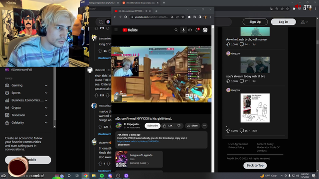This screenshot has height=179, width=319.
Task: Like the video showing 1.3K likes
Action: (x=167, y=126)
